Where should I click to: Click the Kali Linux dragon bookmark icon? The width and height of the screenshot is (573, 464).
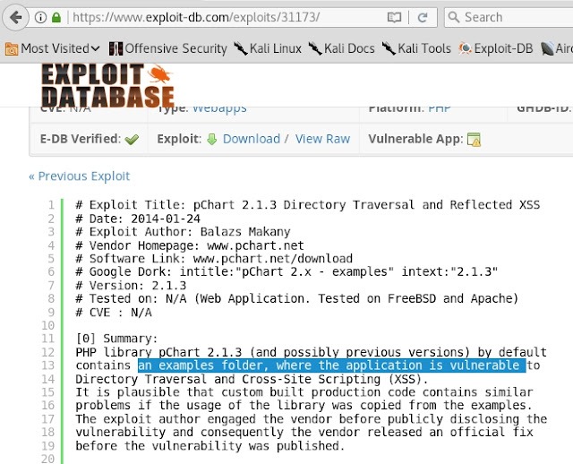coord(241,48)
